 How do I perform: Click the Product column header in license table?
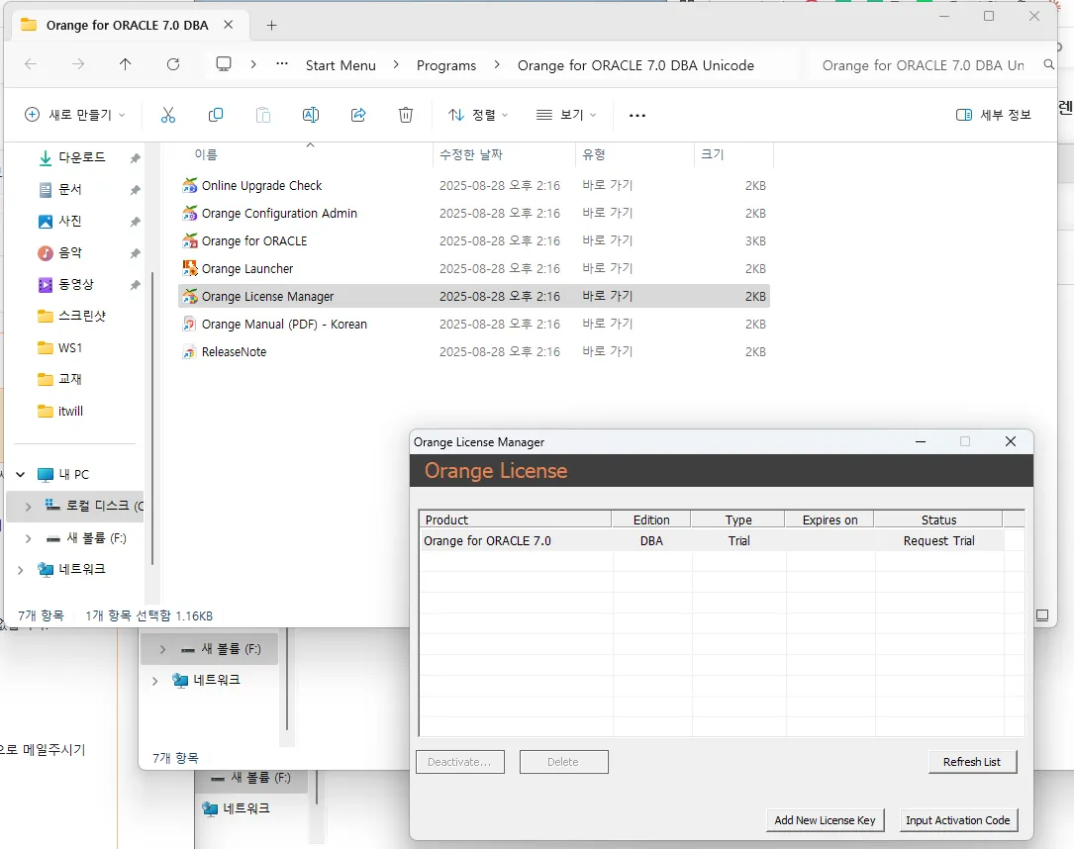point(515,519)
